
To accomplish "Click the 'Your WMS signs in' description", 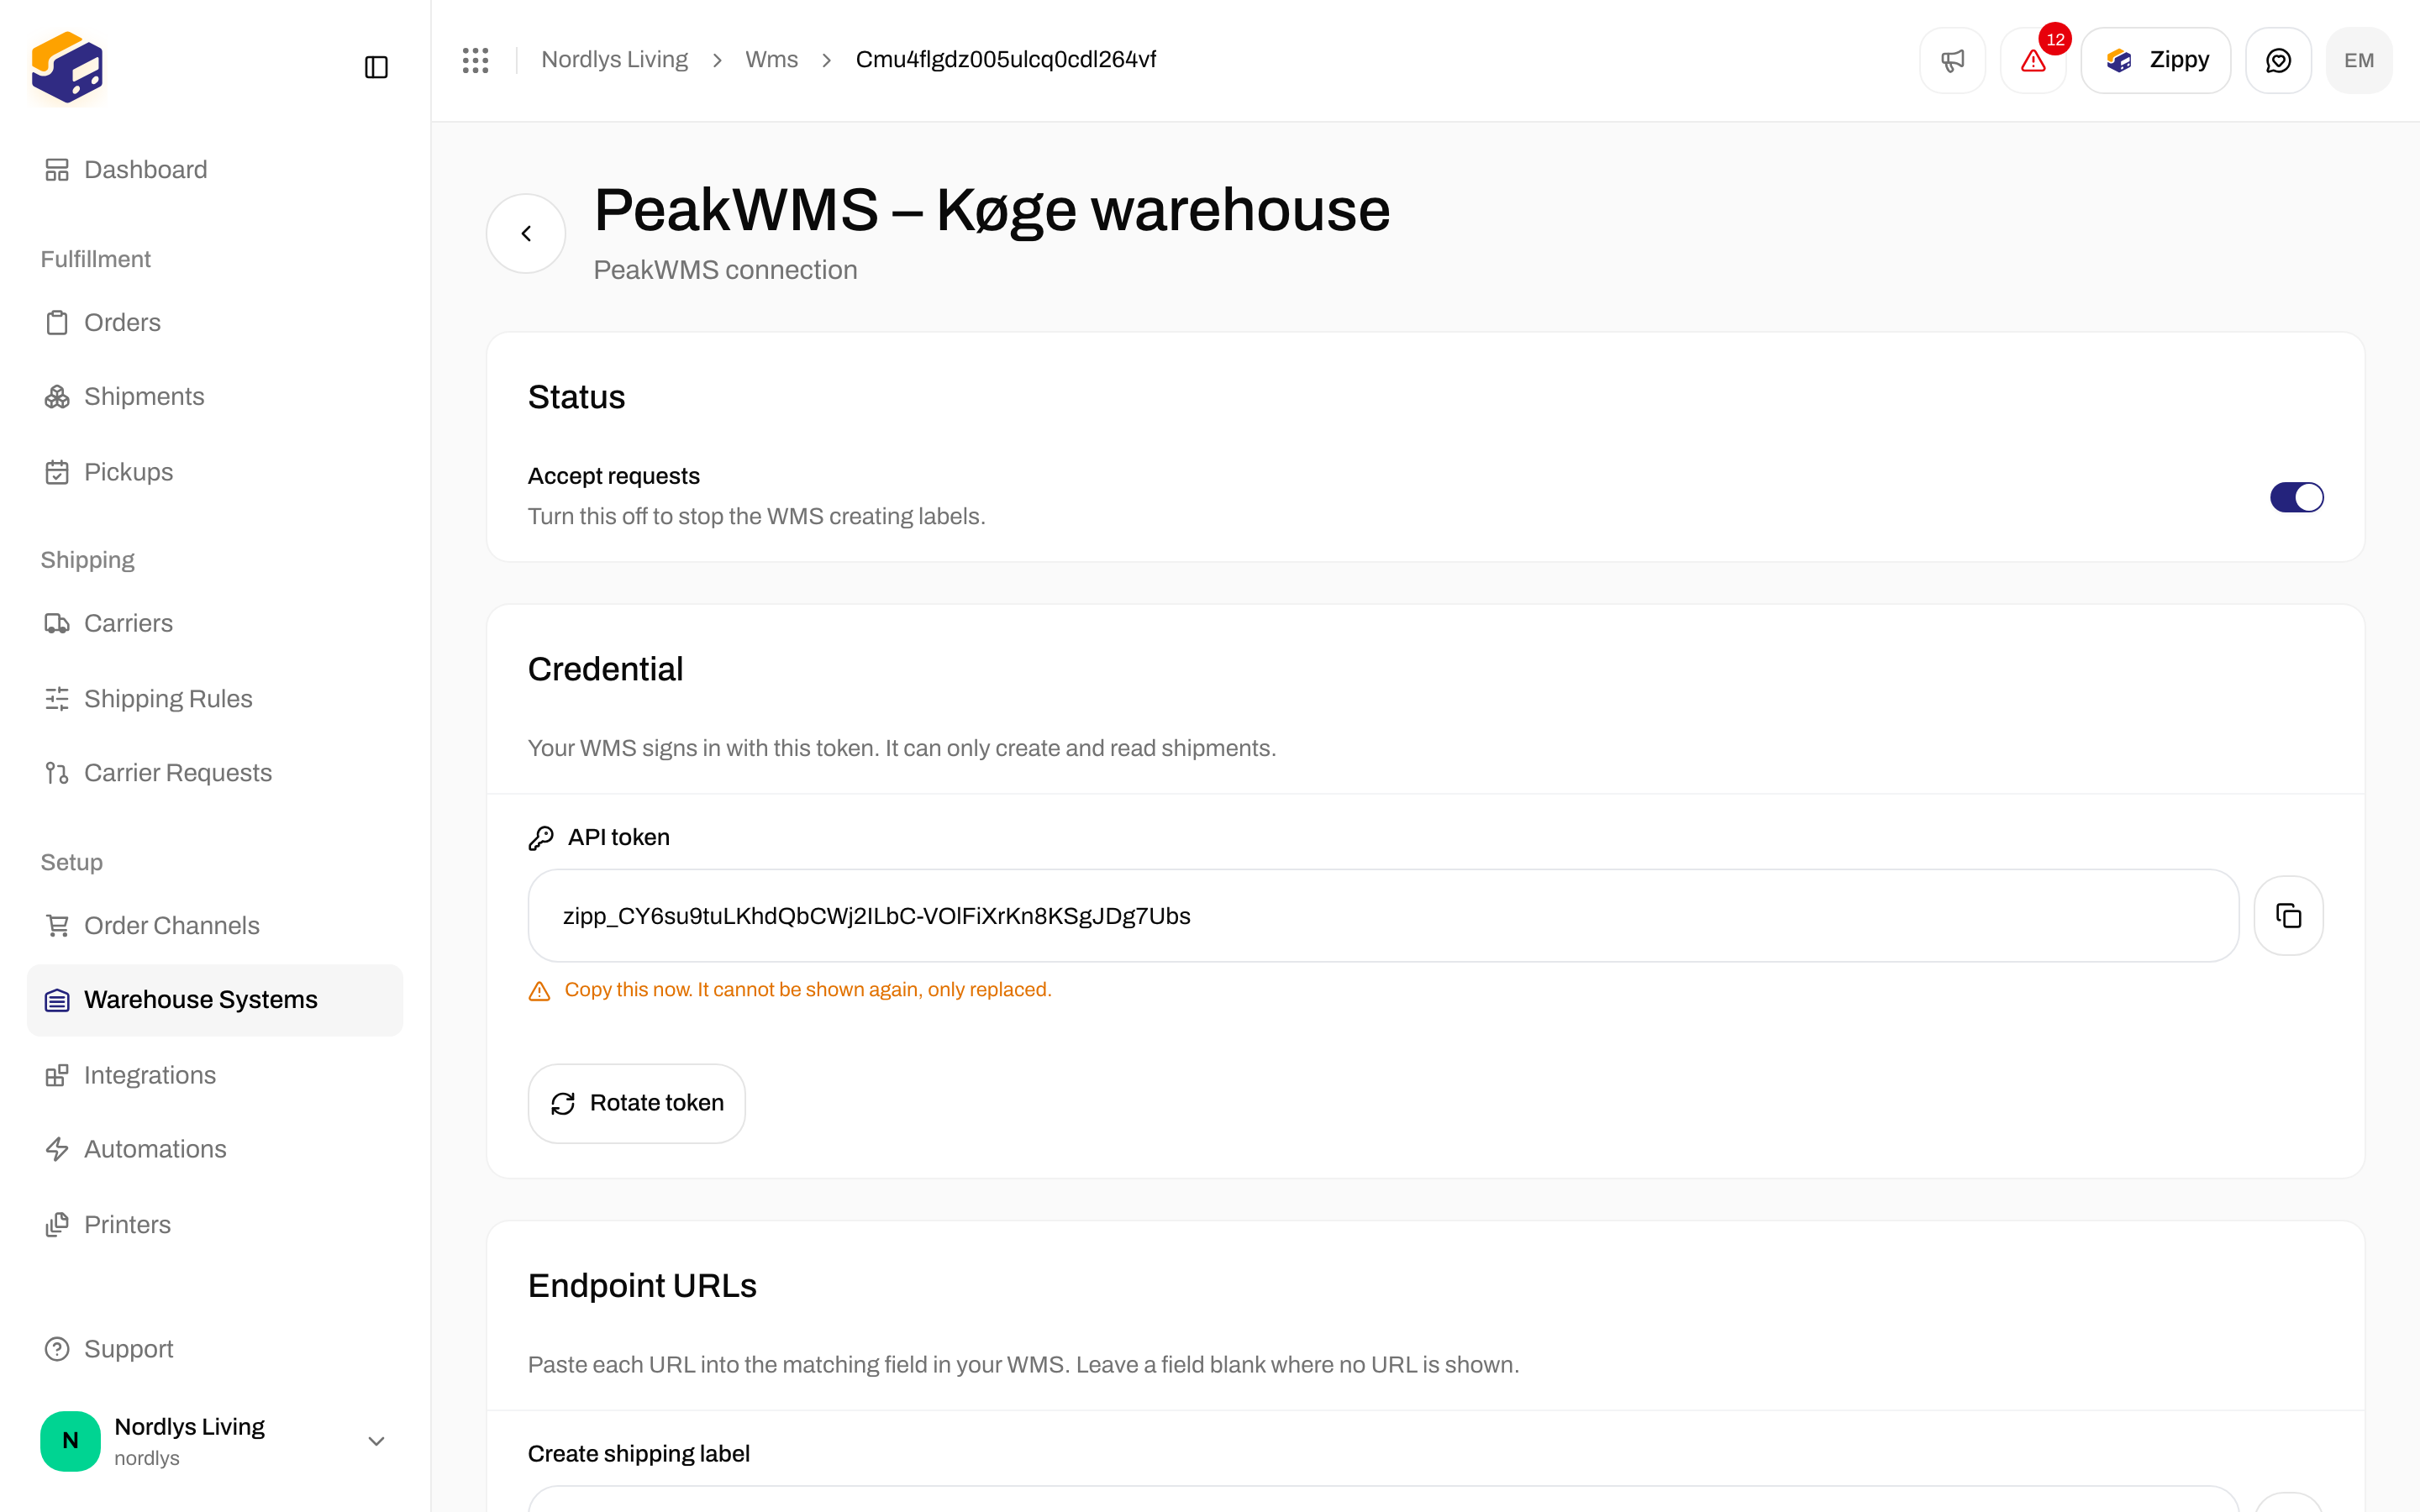I will pos(901,748).
